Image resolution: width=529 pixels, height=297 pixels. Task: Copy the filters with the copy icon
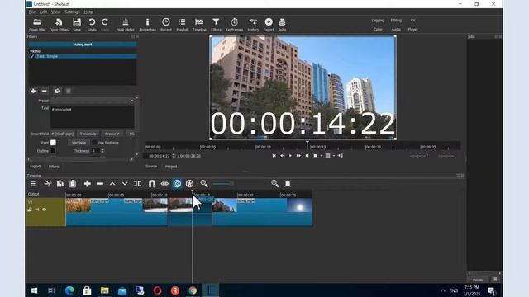pyautogui.click(x=57, y=91)
